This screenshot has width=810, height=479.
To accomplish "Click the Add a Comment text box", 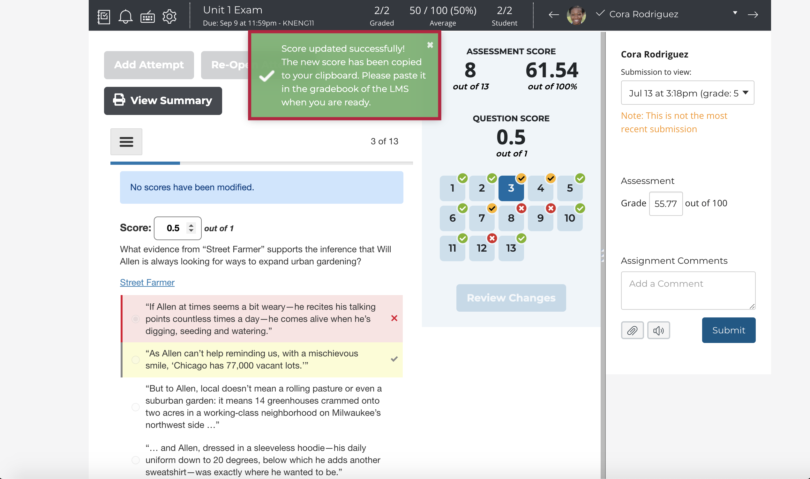I will click(688, 291).
